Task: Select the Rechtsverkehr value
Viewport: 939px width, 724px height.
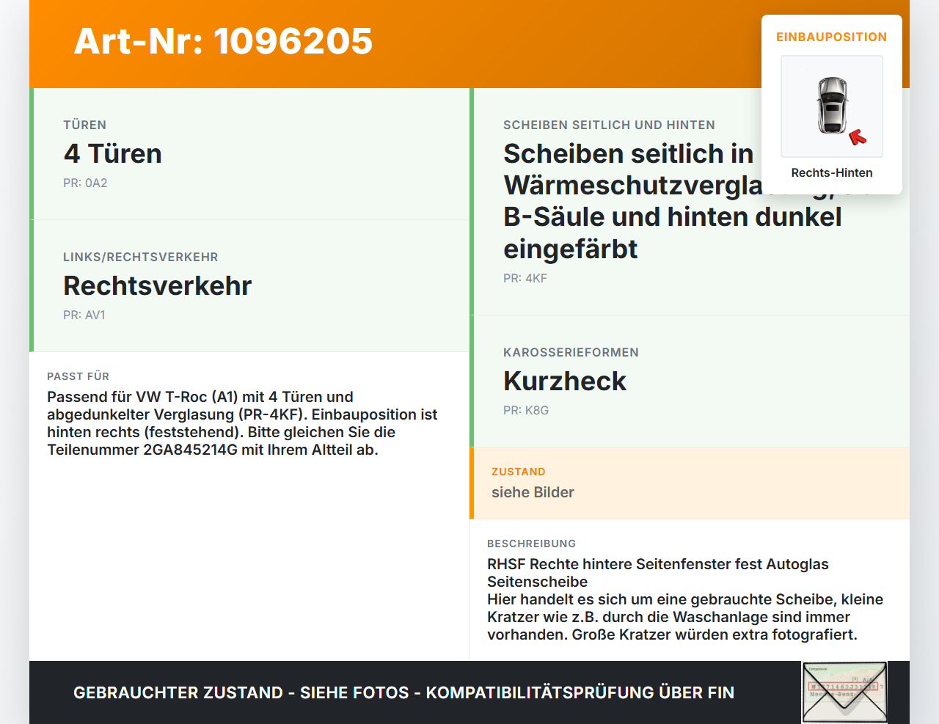Action: coord(157,285)
